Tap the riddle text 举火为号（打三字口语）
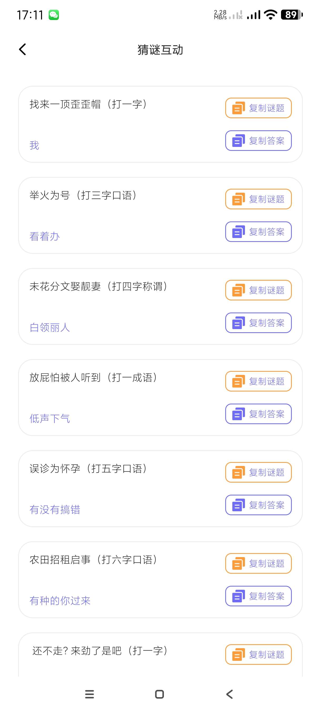Viewport: 321px width, 714px height. (x=83, y=195)
